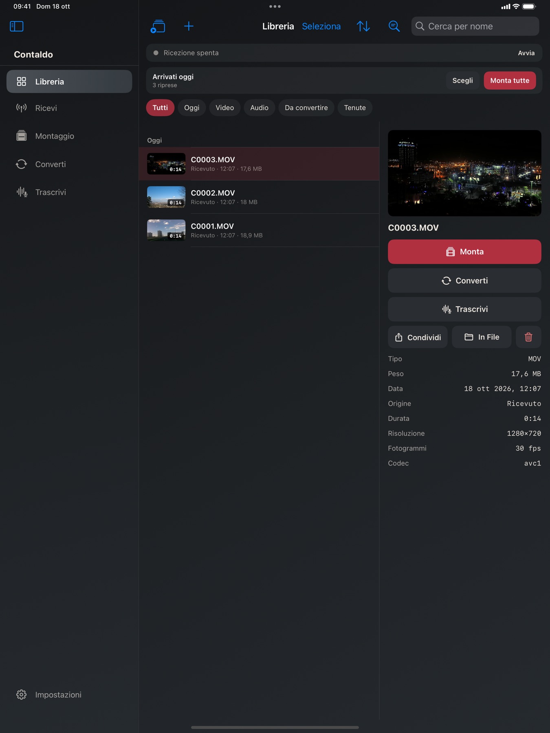Viewport: 550px width, 733px height.
Task: Click the filter search magnifier icon
Action: [x=394, y=26]
